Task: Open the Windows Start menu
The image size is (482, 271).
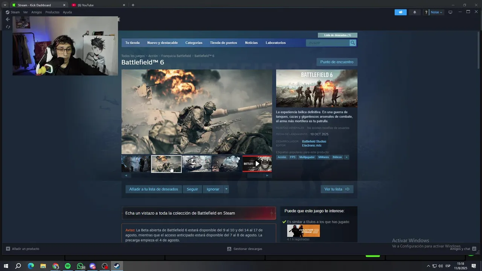Action: [6, 266]
